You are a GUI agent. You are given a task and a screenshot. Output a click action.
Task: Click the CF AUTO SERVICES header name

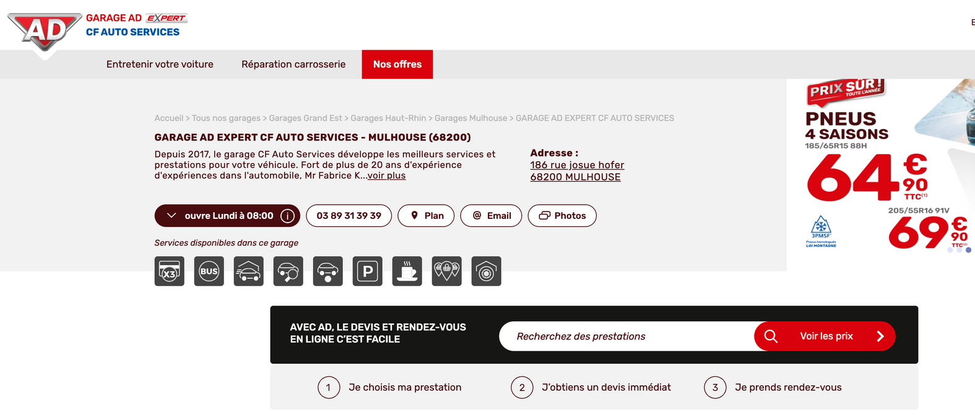pyautogui.click(x=132, y=32)
